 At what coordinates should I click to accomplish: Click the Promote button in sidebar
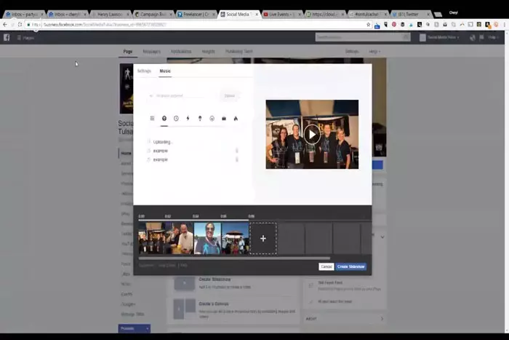click(131, 328)
